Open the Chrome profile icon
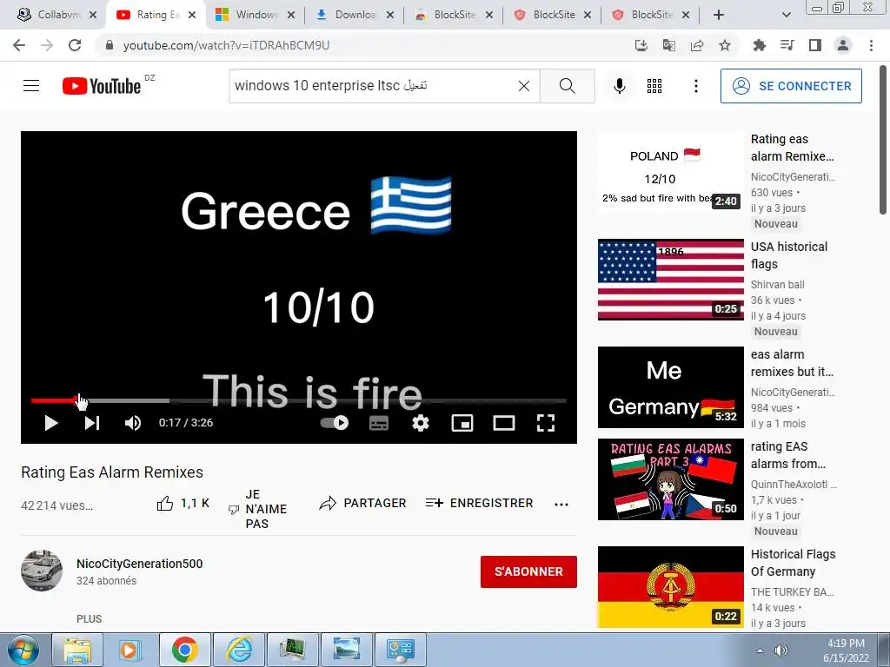Screen dimensions: 890x667 coord(843,45)
